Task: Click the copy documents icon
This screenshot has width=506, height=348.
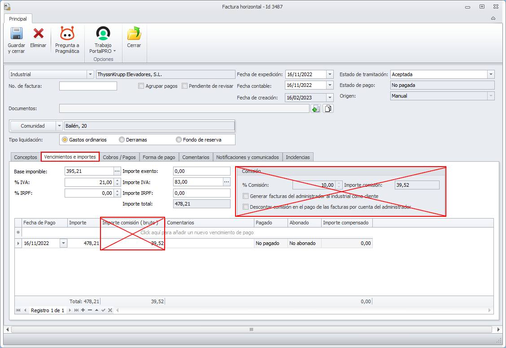Action: 328,108
